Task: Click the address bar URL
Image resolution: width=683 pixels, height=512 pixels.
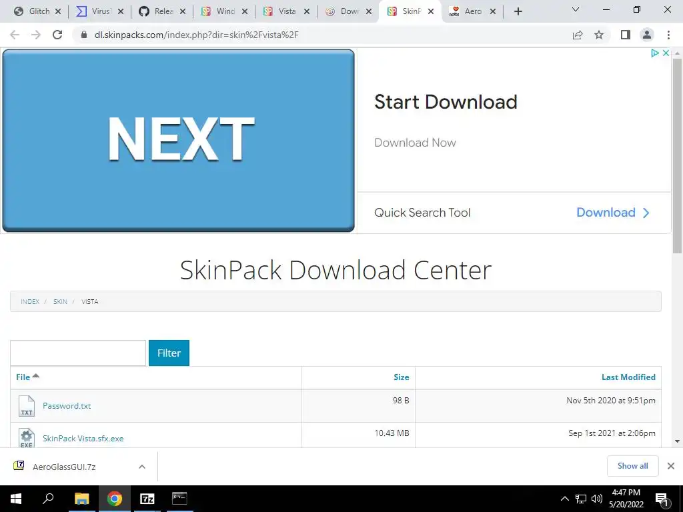Action: (197, 35)
